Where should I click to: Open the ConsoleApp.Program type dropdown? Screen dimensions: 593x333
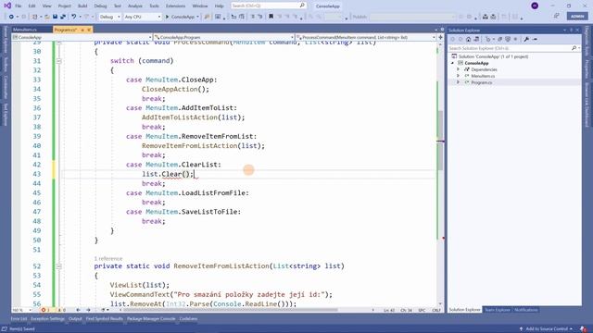pos(224,37)
